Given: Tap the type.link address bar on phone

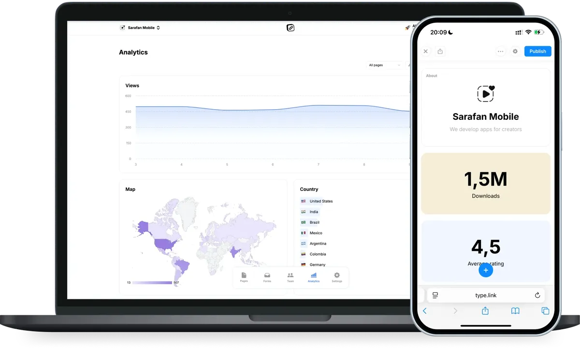Looking at the screenshot, I should tap(486, 295).
